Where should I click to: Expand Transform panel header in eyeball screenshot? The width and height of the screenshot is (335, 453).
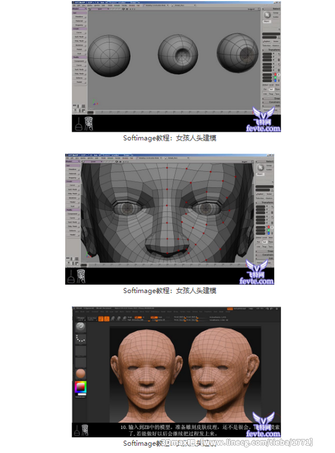click(x=271, y=50)
